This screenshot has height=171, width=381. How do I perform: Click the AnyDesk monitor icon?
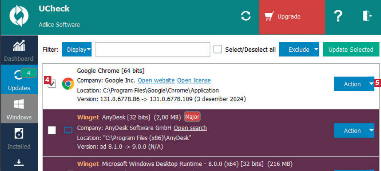click(68, 130)
